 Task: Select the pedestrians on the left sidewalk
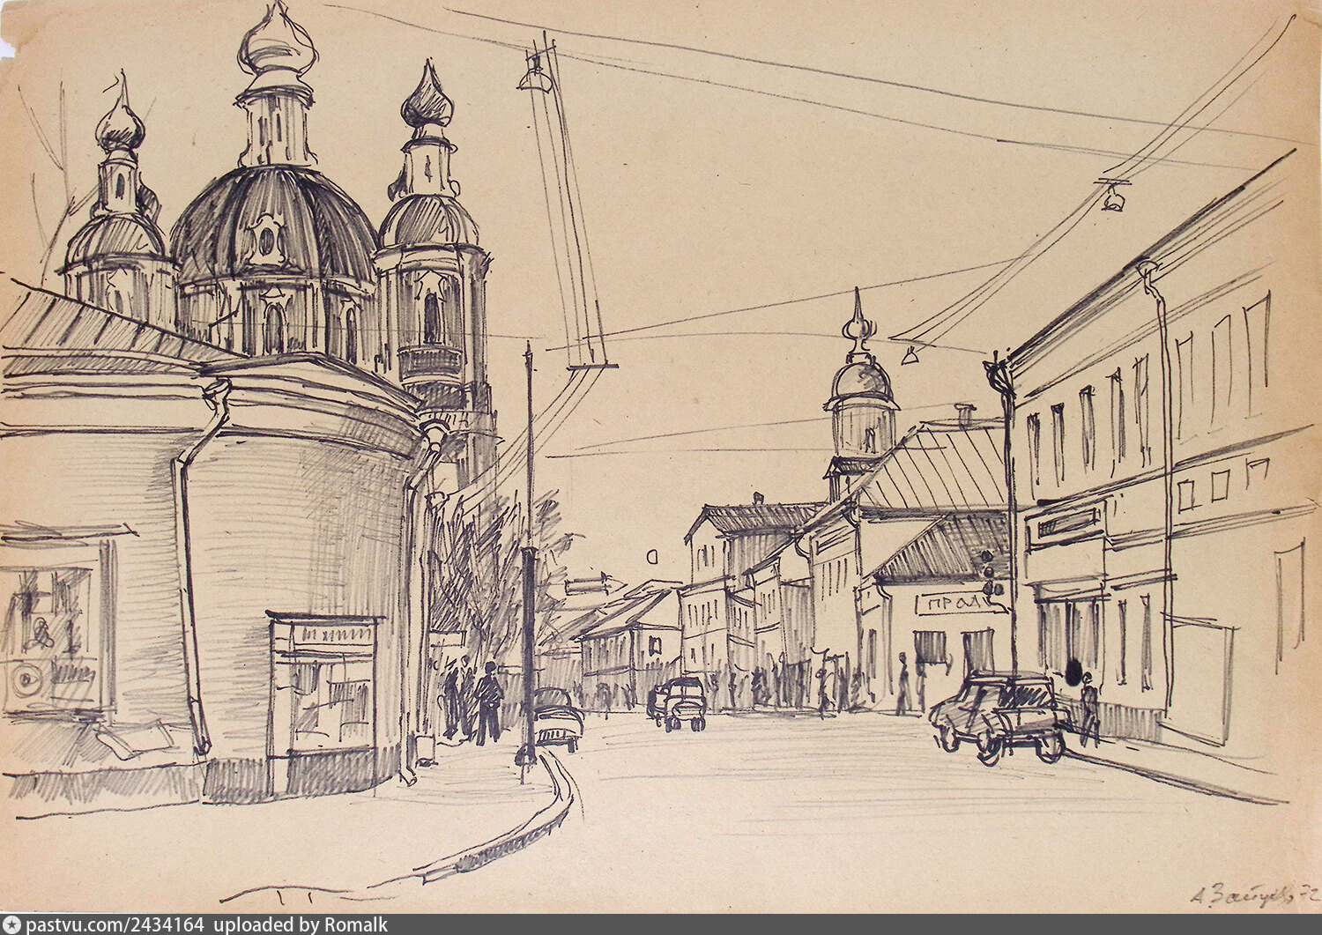coord(474,702)
